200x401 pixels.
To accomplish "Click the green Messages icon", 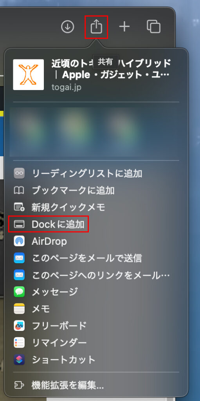I will [19, 292].
